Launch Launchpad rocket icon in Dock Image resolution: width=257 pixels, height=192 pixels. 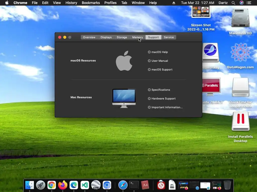pos(41,185)
